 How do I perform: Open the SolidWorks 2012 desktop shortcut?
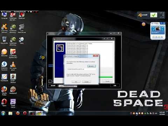pyautogui.click(x=13, y=16)
